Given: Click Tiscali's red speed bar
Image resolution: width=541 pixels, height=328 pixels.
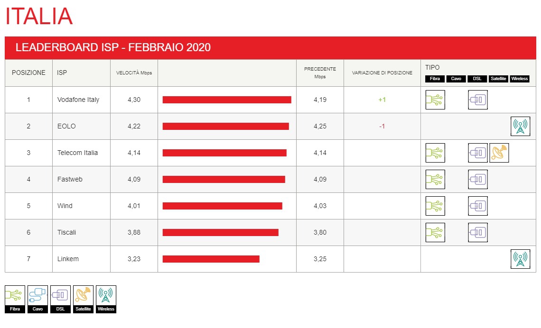Looking at the screenshot, I should tap(221, 232).
